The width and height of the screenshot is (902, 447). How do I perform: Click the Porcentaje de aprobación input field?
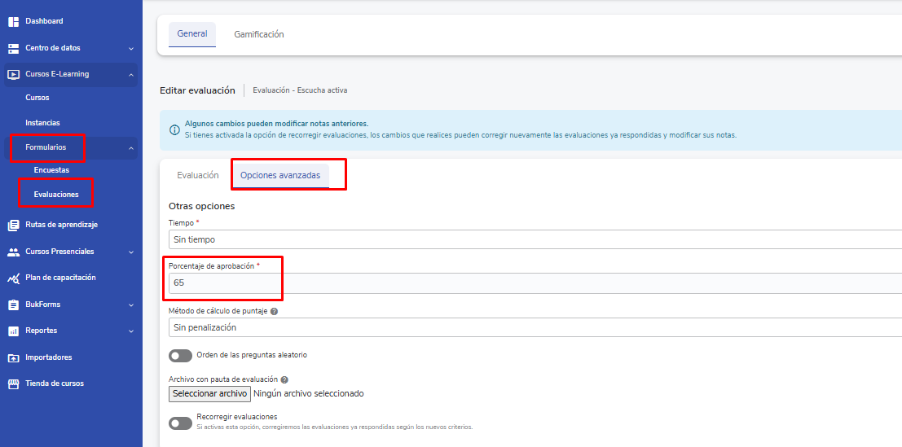(x=534, y=283)
